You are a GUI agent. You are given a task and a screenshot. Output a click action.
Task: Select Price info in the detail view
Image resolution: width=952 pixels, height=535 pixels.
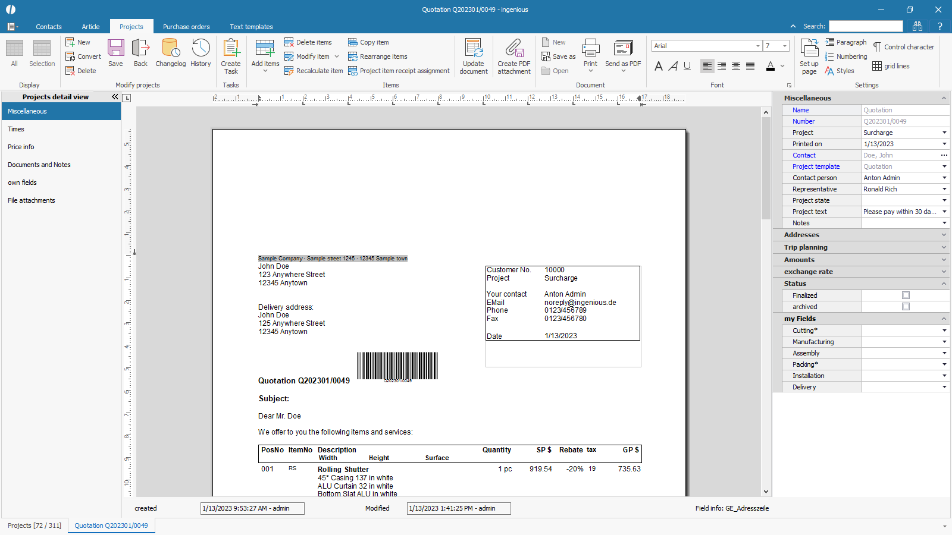21,147
